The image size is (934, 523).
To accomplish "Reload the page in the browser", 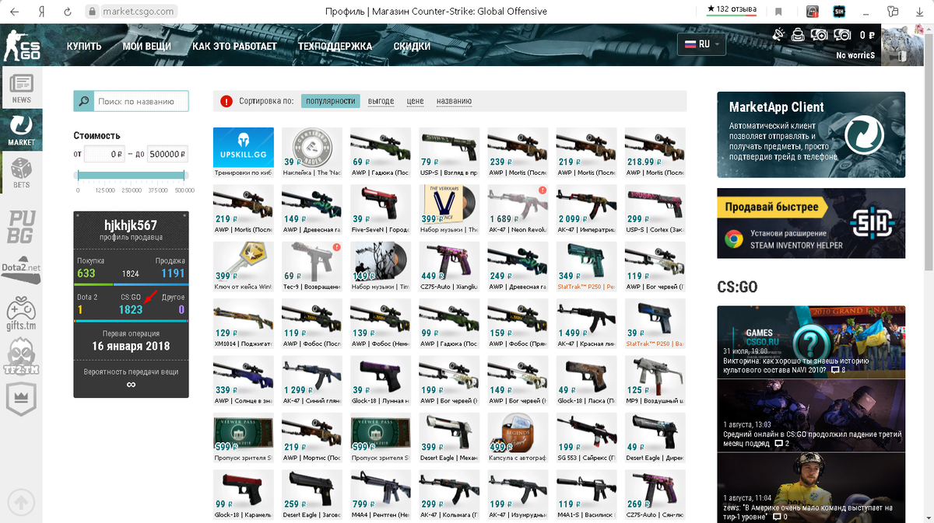I will coord(68,12).
